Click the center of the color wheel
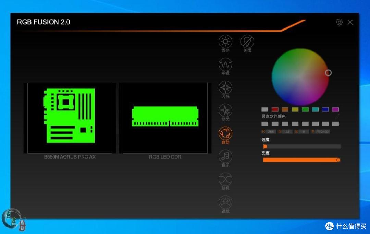 click(x=300, y=77)
